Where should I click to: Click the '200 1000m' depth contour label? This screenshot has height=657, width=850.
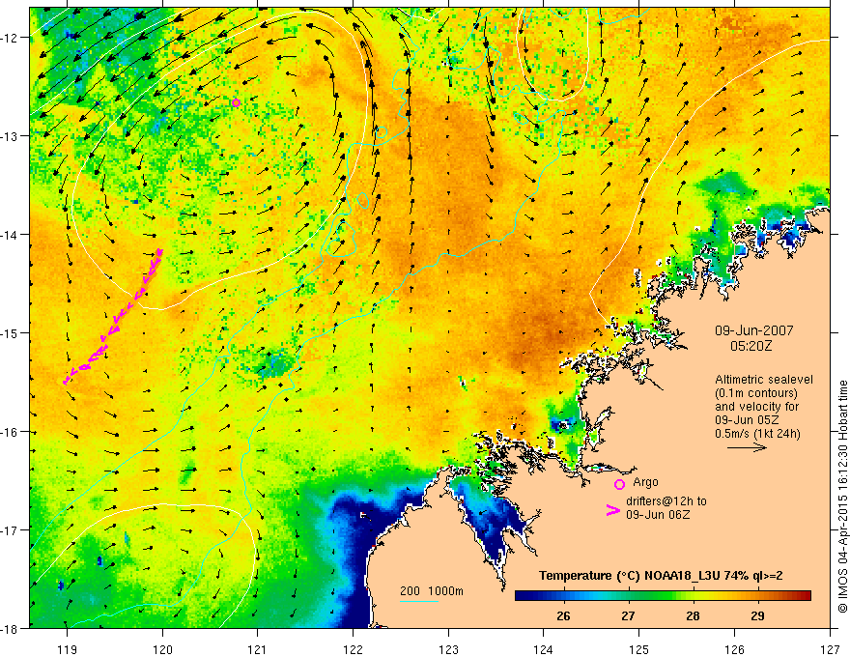click(x=432, y=591)
